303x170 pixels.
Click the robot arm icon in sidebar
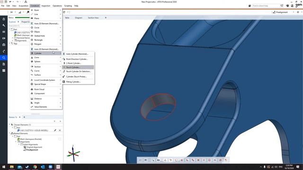pyautogui.click(x=4, y=51)
